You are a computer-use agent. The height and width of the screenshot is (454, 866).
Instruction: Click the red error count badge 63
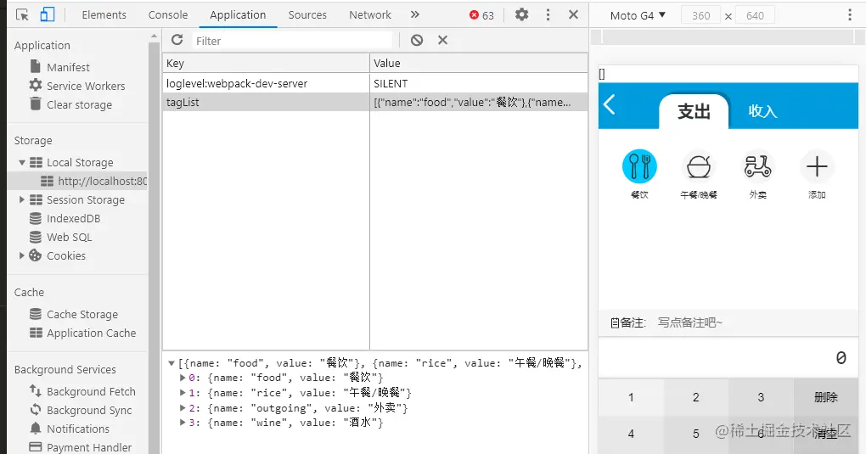(x=481, y=15)
